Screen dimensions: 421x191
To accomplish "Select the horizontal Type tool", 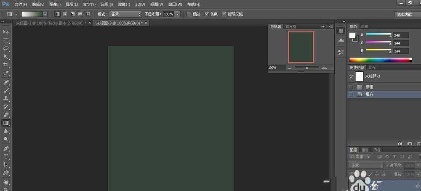I will tap(6, 156).
